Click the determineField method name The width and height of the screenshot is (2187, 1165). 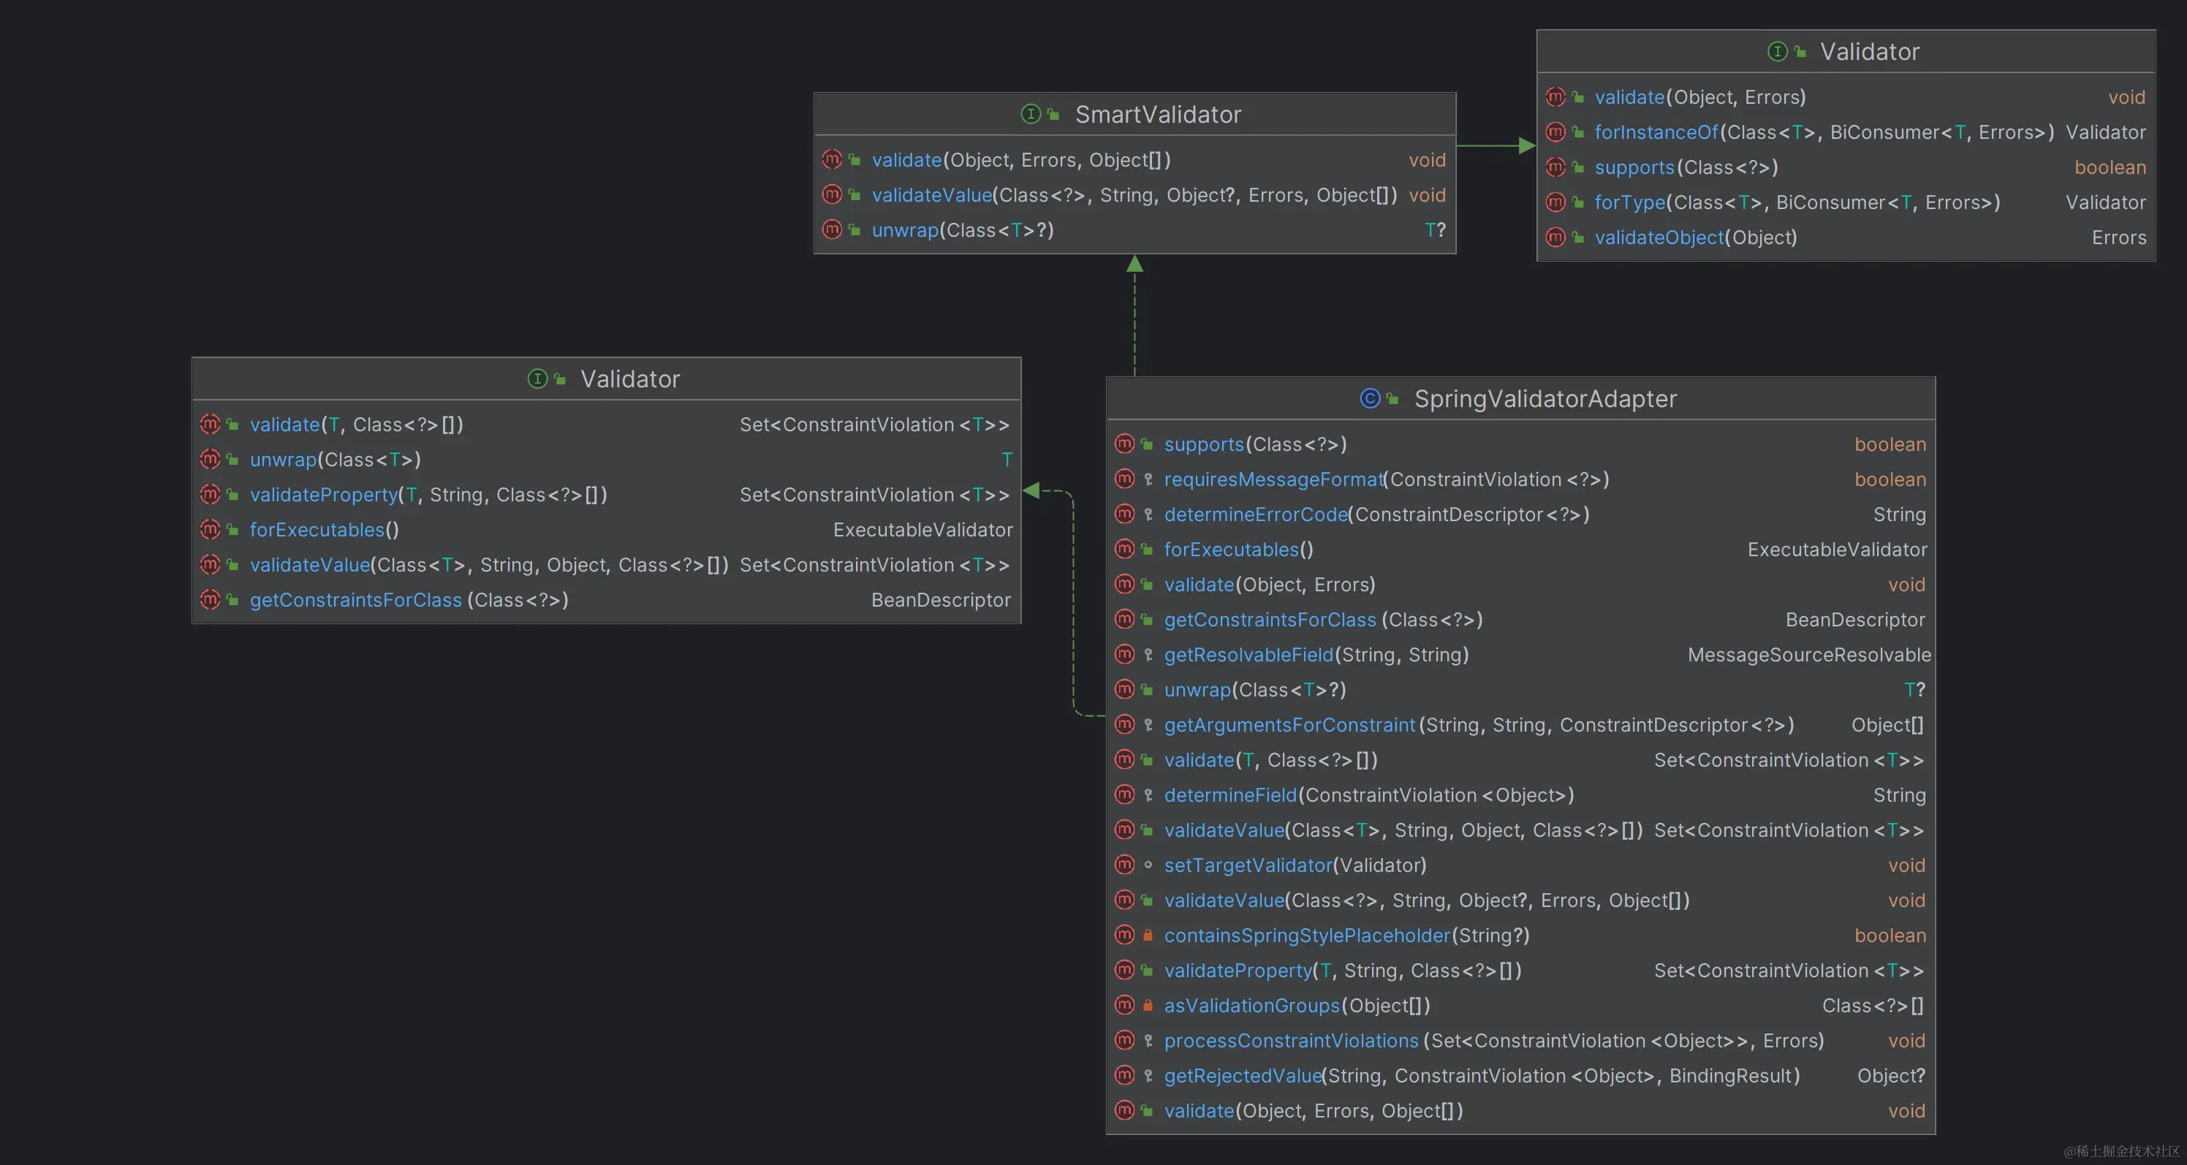coord(1230,796)
